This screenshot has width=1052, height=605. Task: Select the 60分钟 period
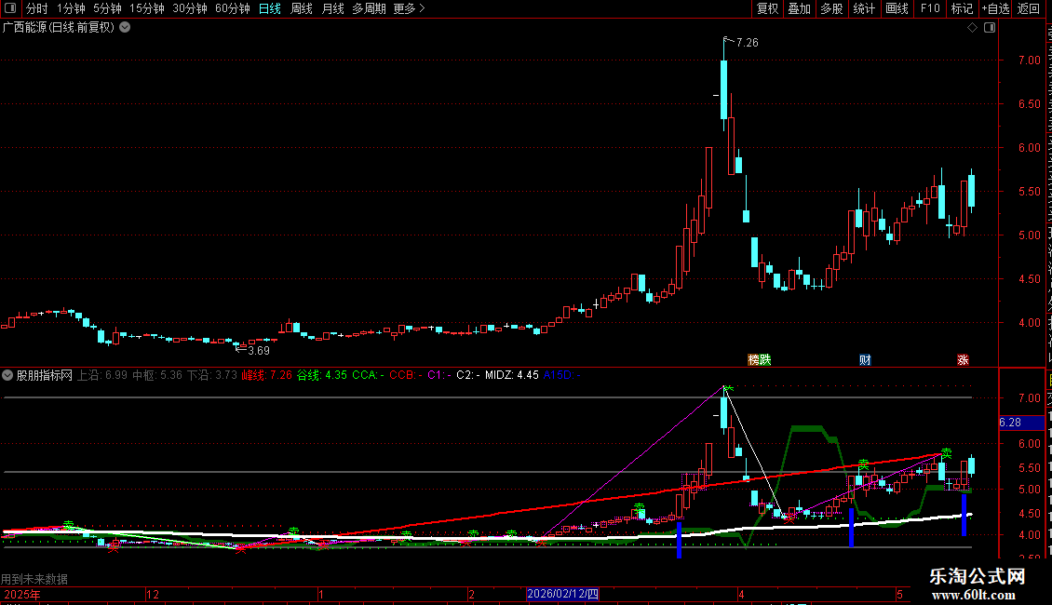coord(233,8)
